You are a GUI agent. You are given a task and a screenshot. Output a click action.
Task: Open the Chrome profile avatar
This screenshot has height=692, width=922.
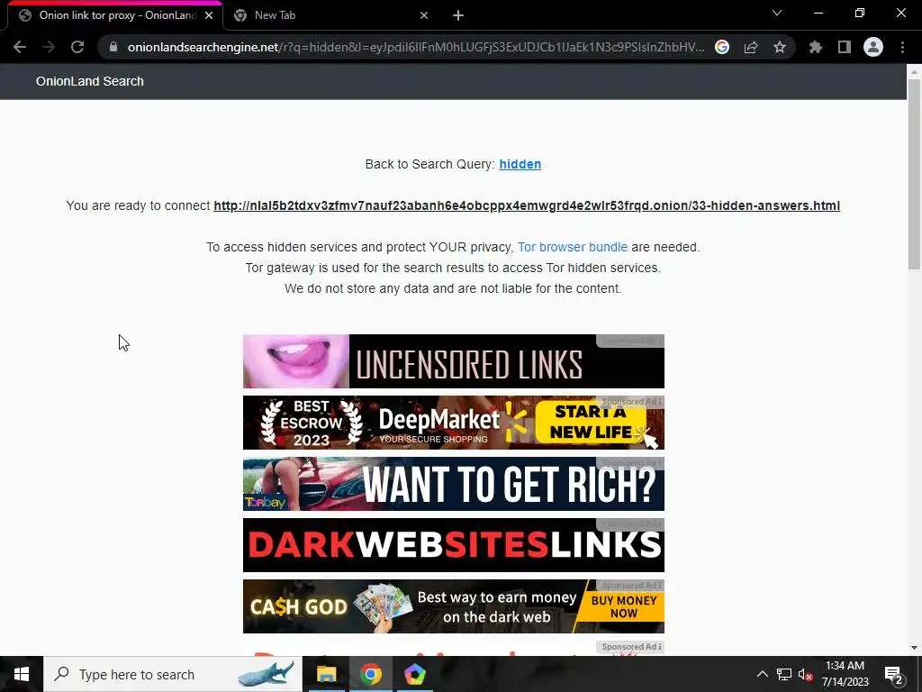pos(873,47)
